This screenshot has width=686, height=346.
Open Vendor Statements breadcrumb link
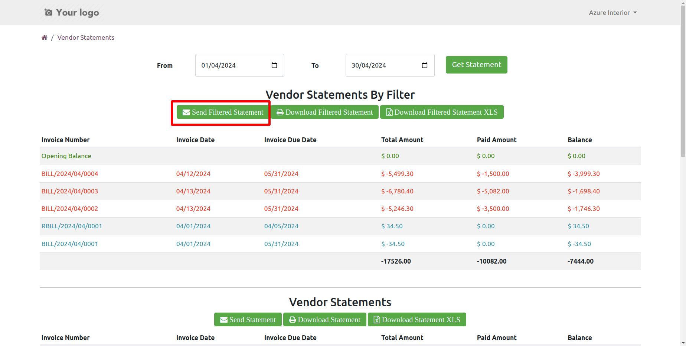86,37
